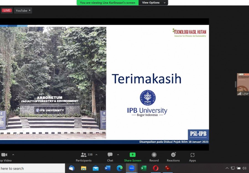Open the YouTube live stream dropdown
The image size is (249, 173).
tap(23, 11)
